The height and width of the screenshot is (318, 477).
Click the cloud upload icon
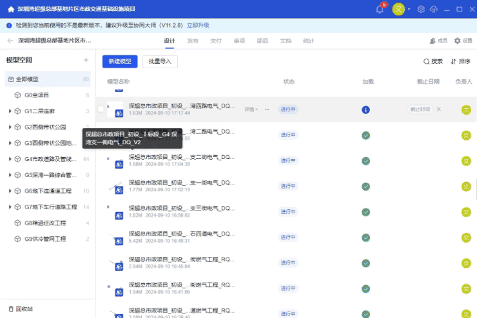pos(433,9)
